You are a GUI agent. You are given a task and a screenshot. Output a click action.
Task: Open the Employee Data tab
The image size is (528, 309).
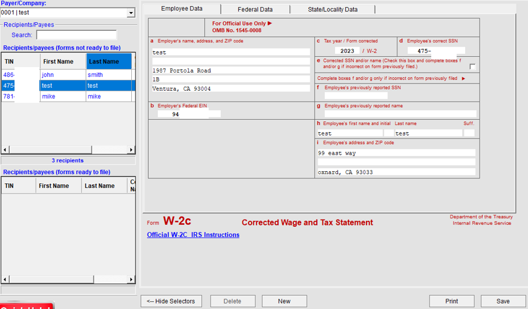(181, 9)
